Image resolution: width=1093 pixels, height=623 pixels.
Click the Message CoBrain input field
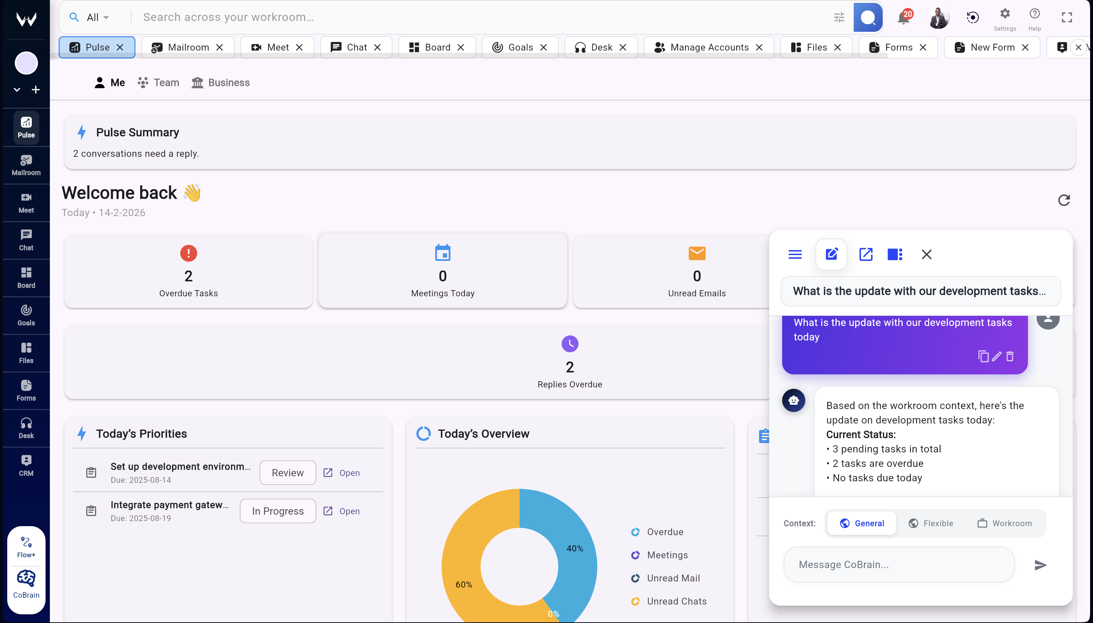[x=898, y=564]
